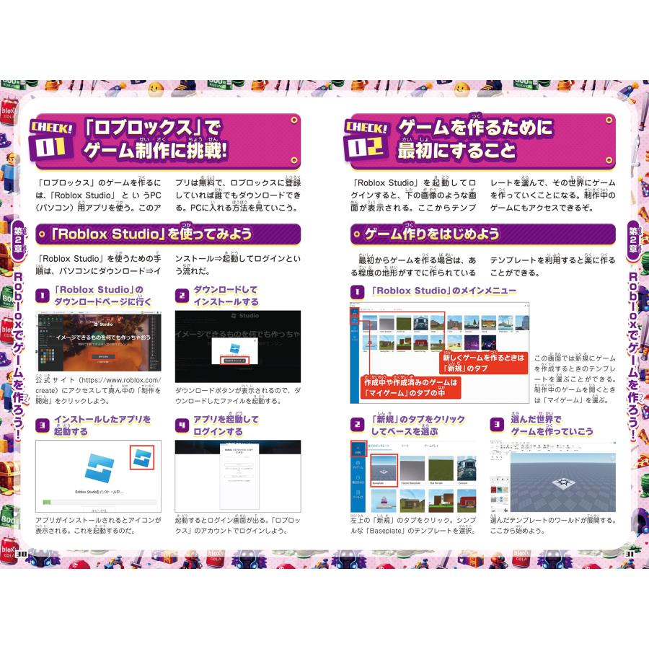Choose the Classic Baseplate gray template
Screen dimensions: 649x649
coord(412,468)
